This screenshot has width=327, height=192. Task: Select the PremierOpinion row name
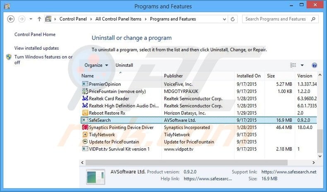coord(105,84)
